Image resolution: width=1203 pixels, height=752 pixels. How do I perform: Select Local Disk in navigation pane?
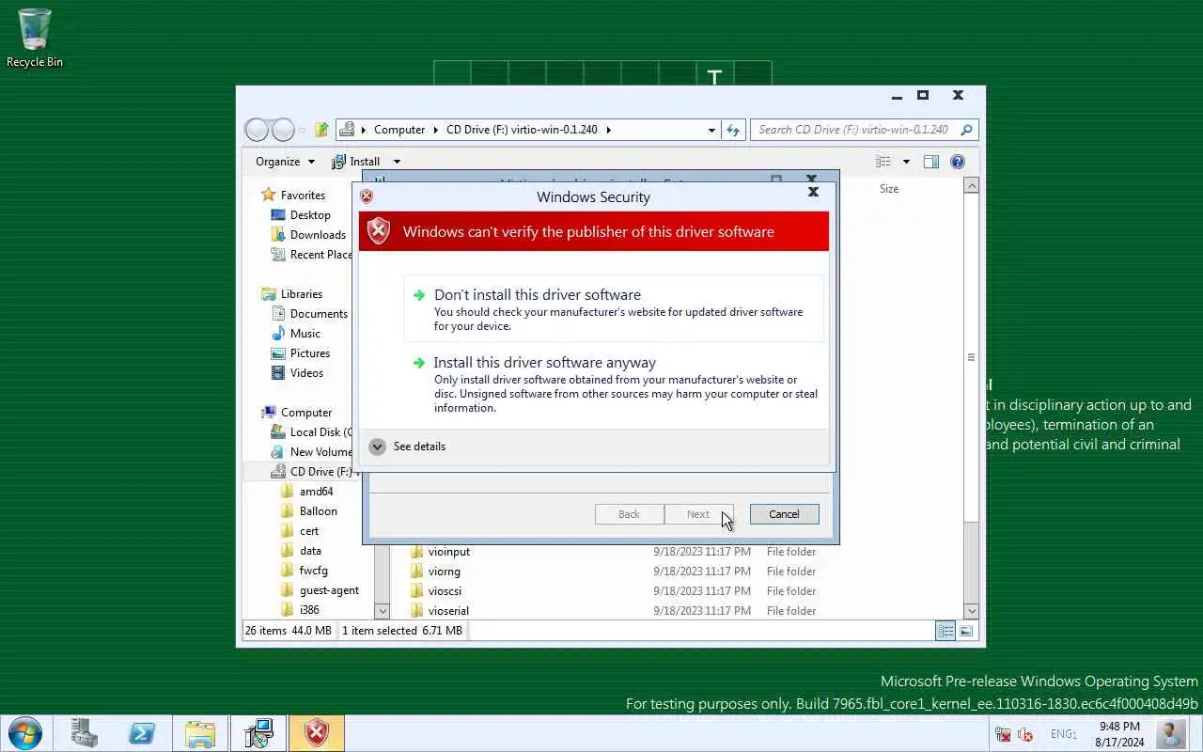coord(310,432)
